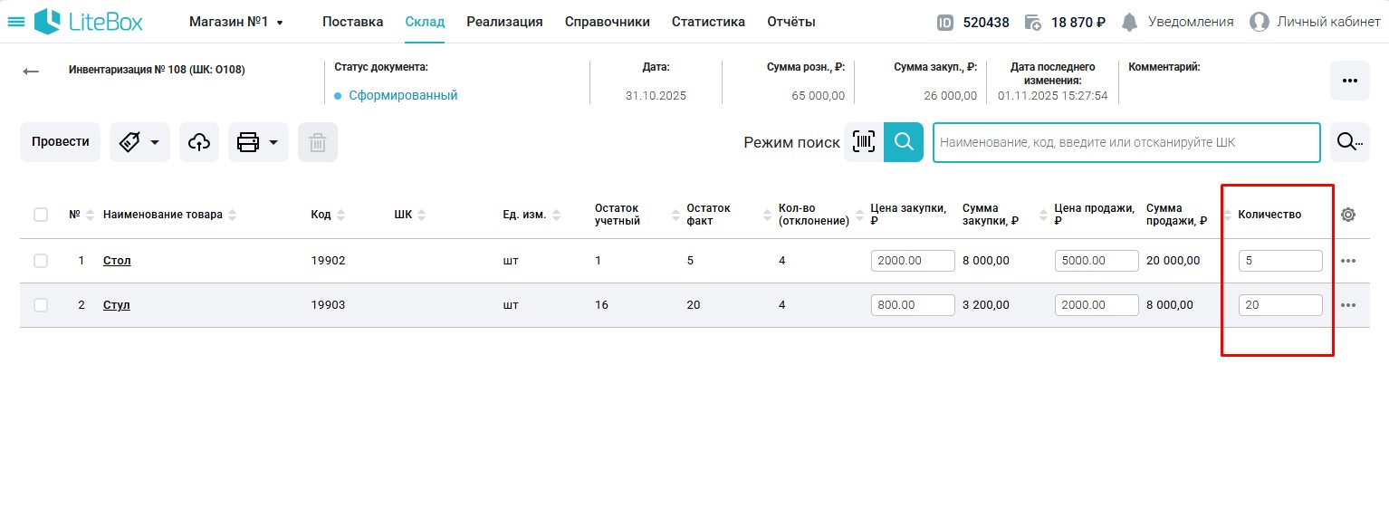This screenshot has height=508, width=1389.
Task: Open the advanced search icon on right
Action: pyautogui.click(x=1349, y=142)
